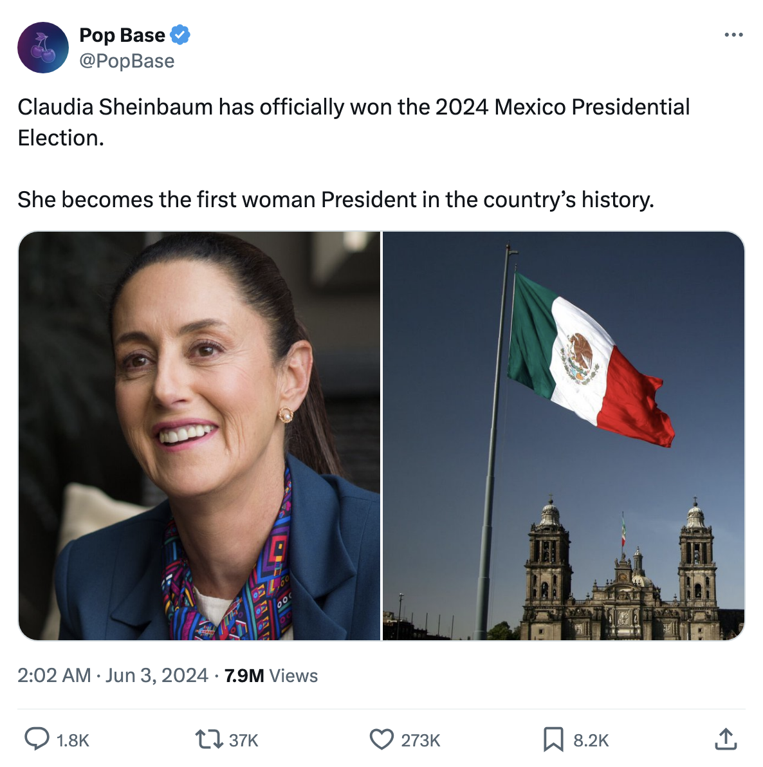Click the cherry logo in the avatar
Image resolution: width=763 pixels, height=767 pixels.
[x=43, y=48]
